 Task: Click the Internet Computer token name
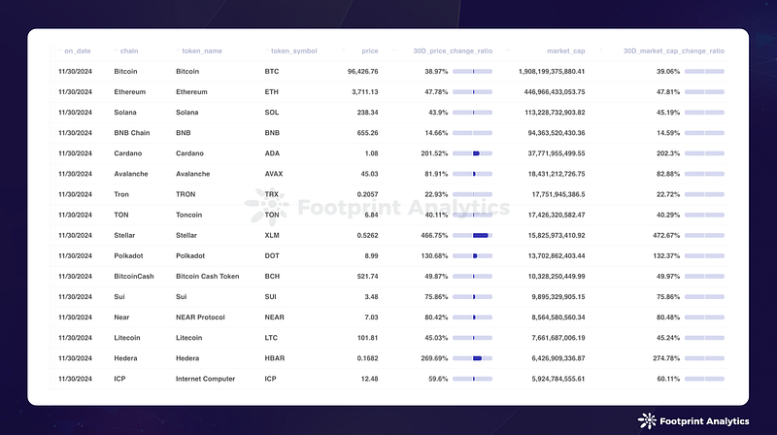point(205,379)
